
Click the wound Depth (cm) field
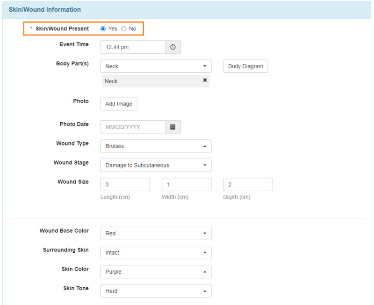point(248,184)
